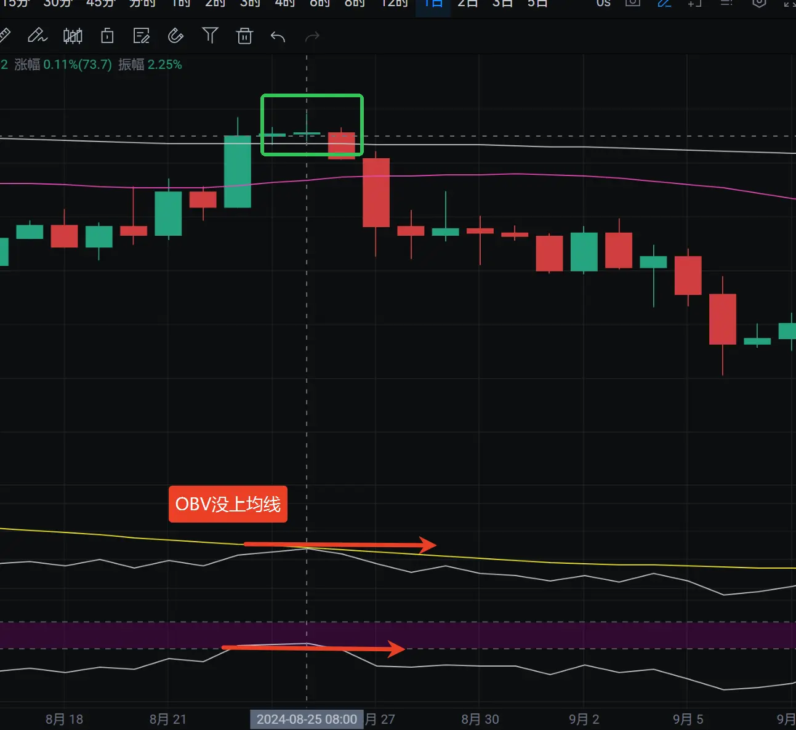Screen dimensions: 796x730
Task: Click the 8月 21 date label
Action: pyautogui.click(x=167, y=719)
